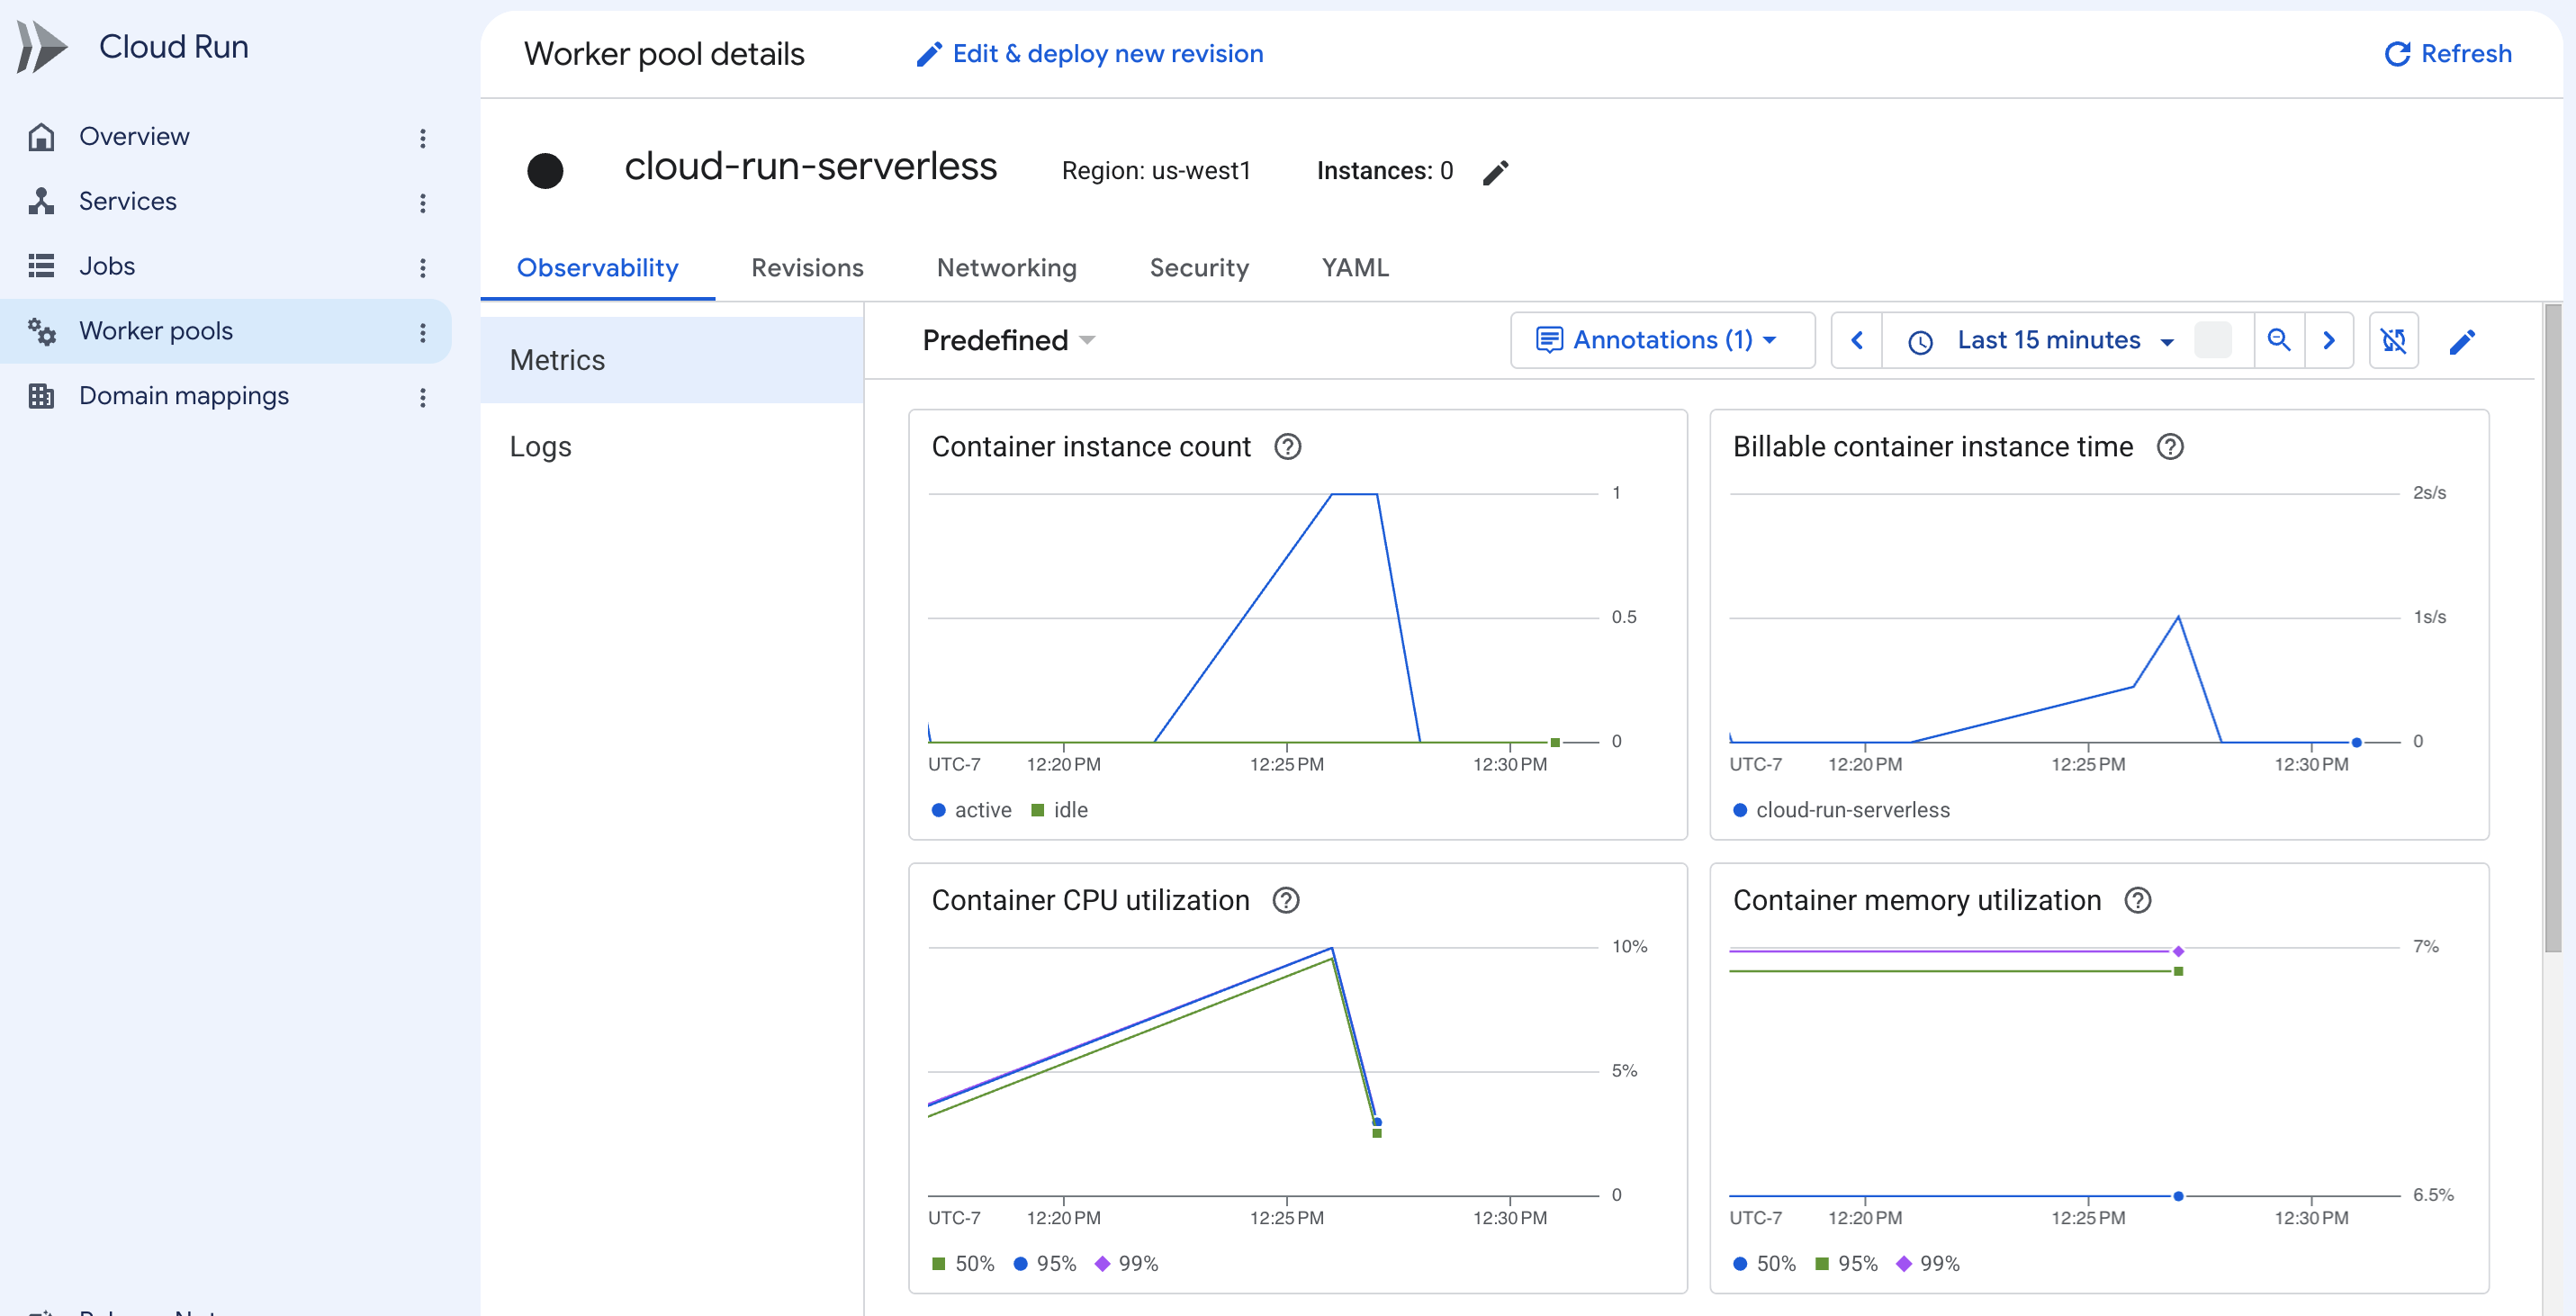Image resolution: width=2576 pixels, height=1316 pixels.
Task: Toggle the 99% legend in CPU utilization chart
Action: pos(1127,1263)
